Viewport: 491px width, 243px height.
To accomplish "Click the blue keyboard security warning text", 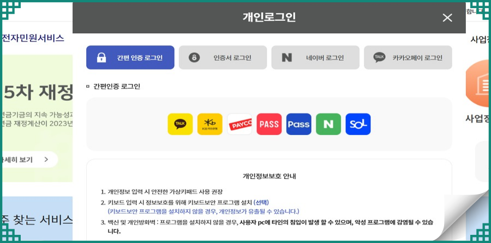I will 203,211.
